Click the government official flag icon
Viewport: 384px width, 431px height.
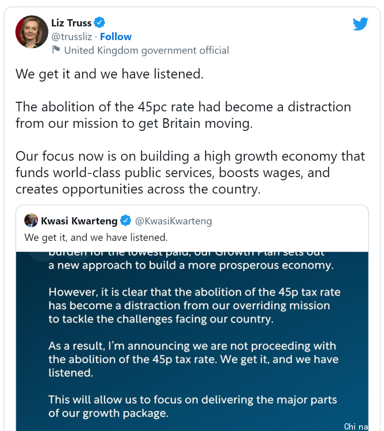pyautogui.click(x=56, y=49)
